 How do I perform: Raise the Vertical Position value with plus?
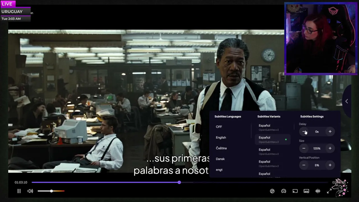330,165
